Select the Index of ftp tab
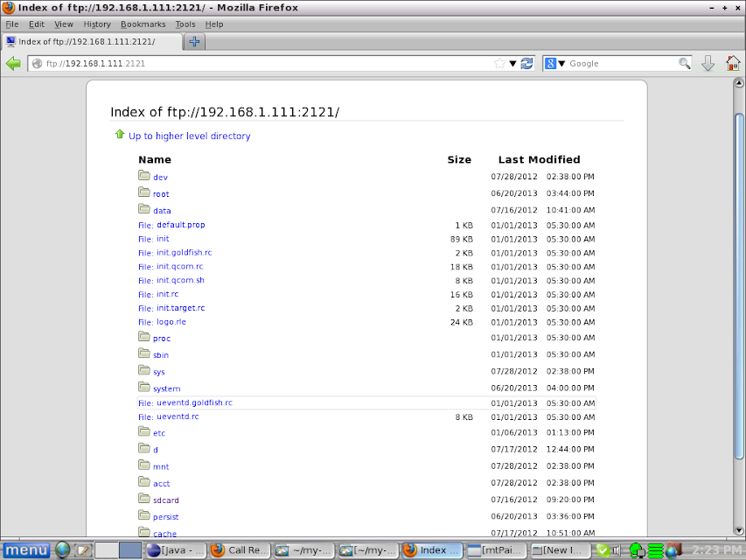This screenshot has height=560, width=746. tap(87, 42)
